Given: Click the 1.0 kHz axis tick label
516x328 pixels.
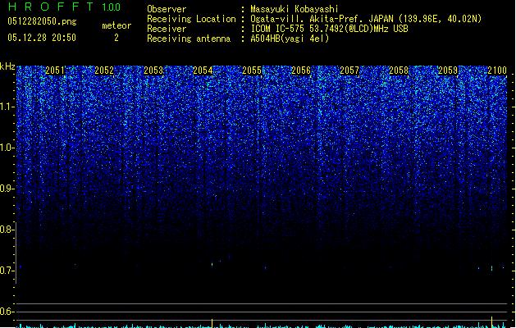Looking at the screenshot, I should pyautogui.click(x=7, y=148).
